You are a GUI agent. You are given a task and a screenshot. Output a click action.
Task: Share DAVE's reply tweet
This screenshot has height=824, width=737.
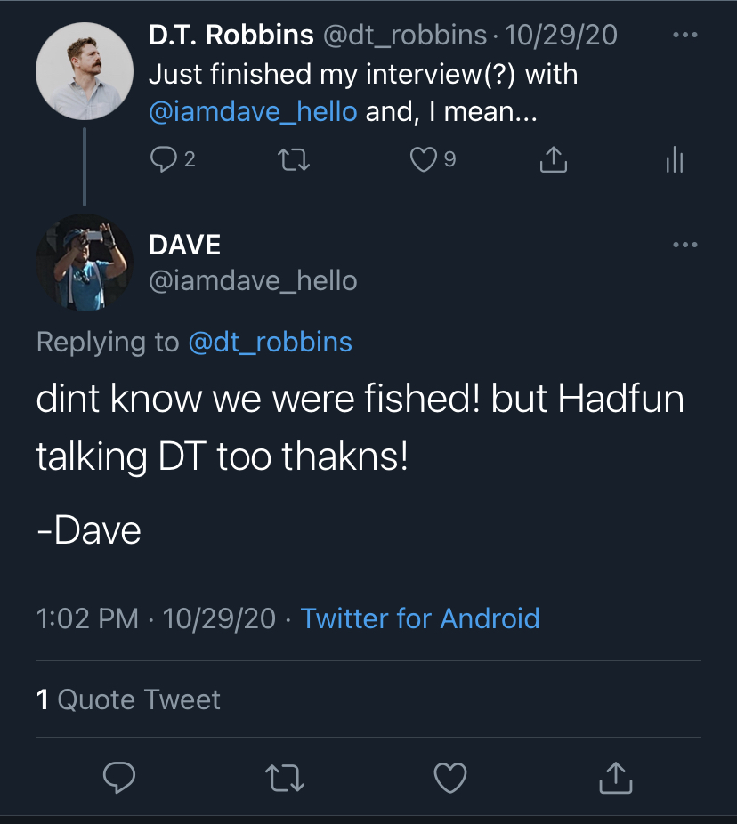pyautogui.click(x=615, y=779)
